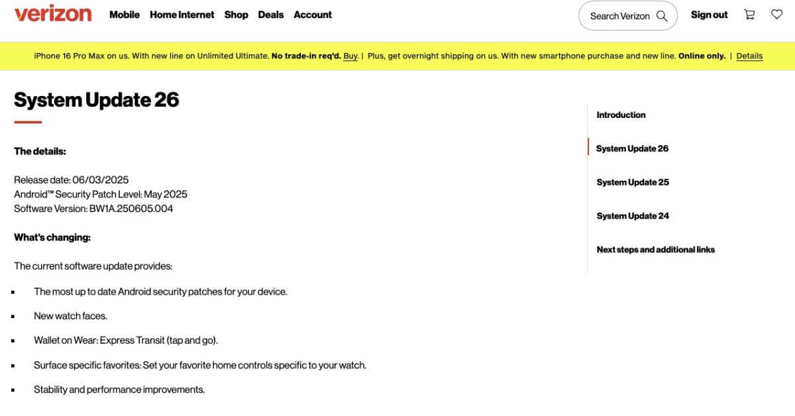Click the Release date 06/03/2025 line
Viewport: 795px width, 416px height.
pyautogui.click(x=72, y=180)
